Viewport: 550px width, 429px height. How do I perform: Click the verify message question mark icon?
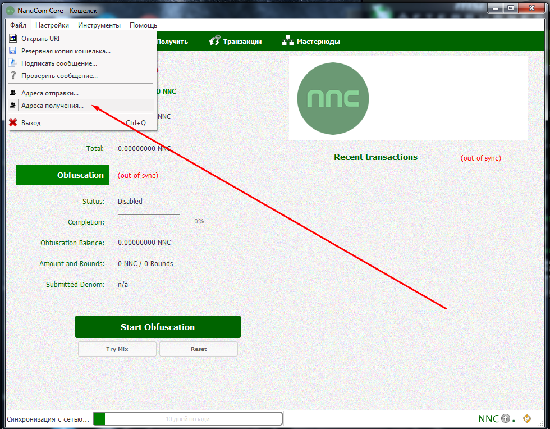coord(13,76)
